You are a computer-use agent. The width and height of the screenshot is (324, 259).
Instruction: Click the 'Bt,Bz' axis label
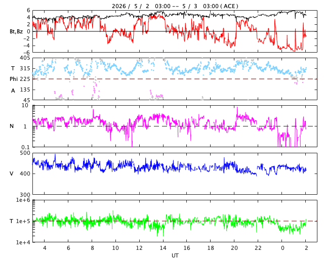point(16,31)
